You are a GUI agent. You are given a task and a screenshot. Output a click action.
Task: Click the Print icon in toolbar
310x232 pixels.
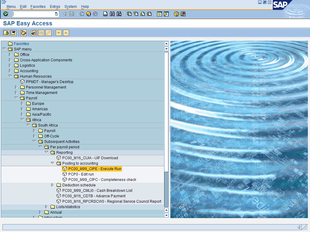pos(105,14)
